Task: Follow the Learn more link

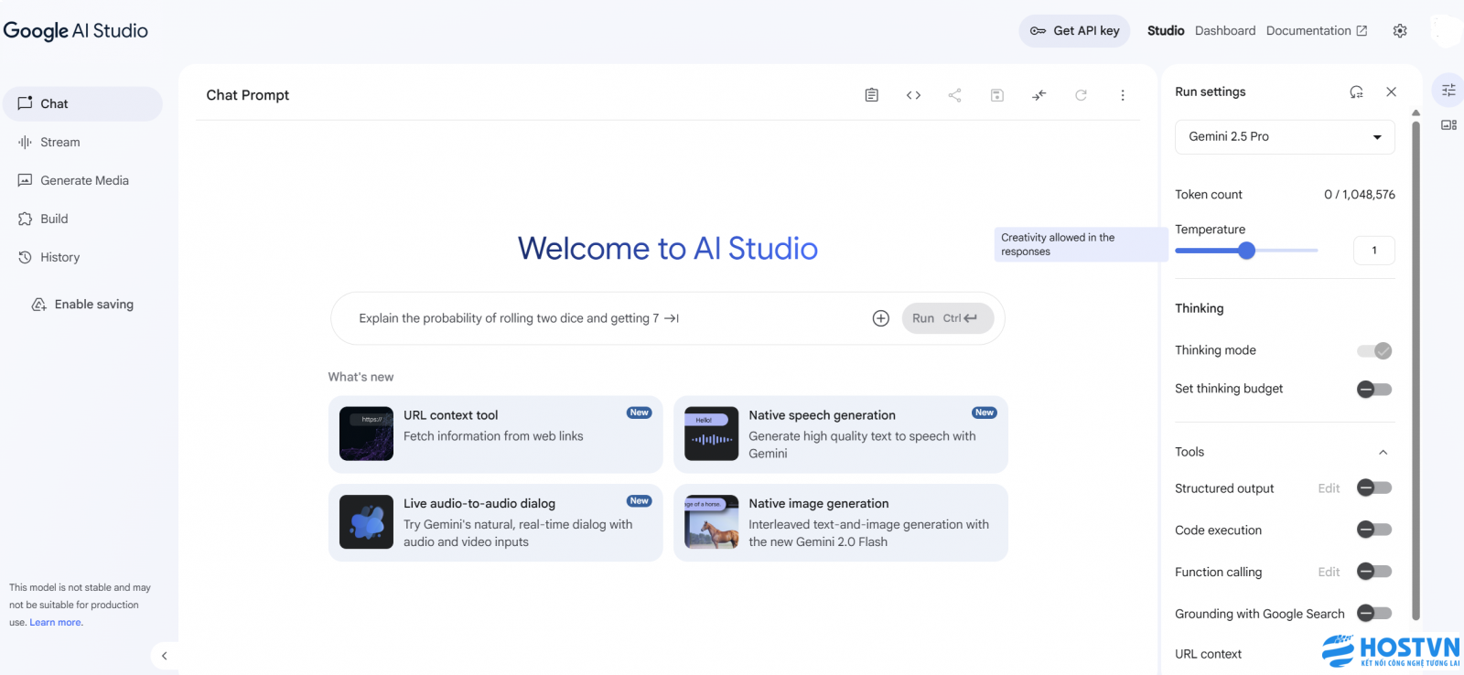Action: click(x=56, y=623)
